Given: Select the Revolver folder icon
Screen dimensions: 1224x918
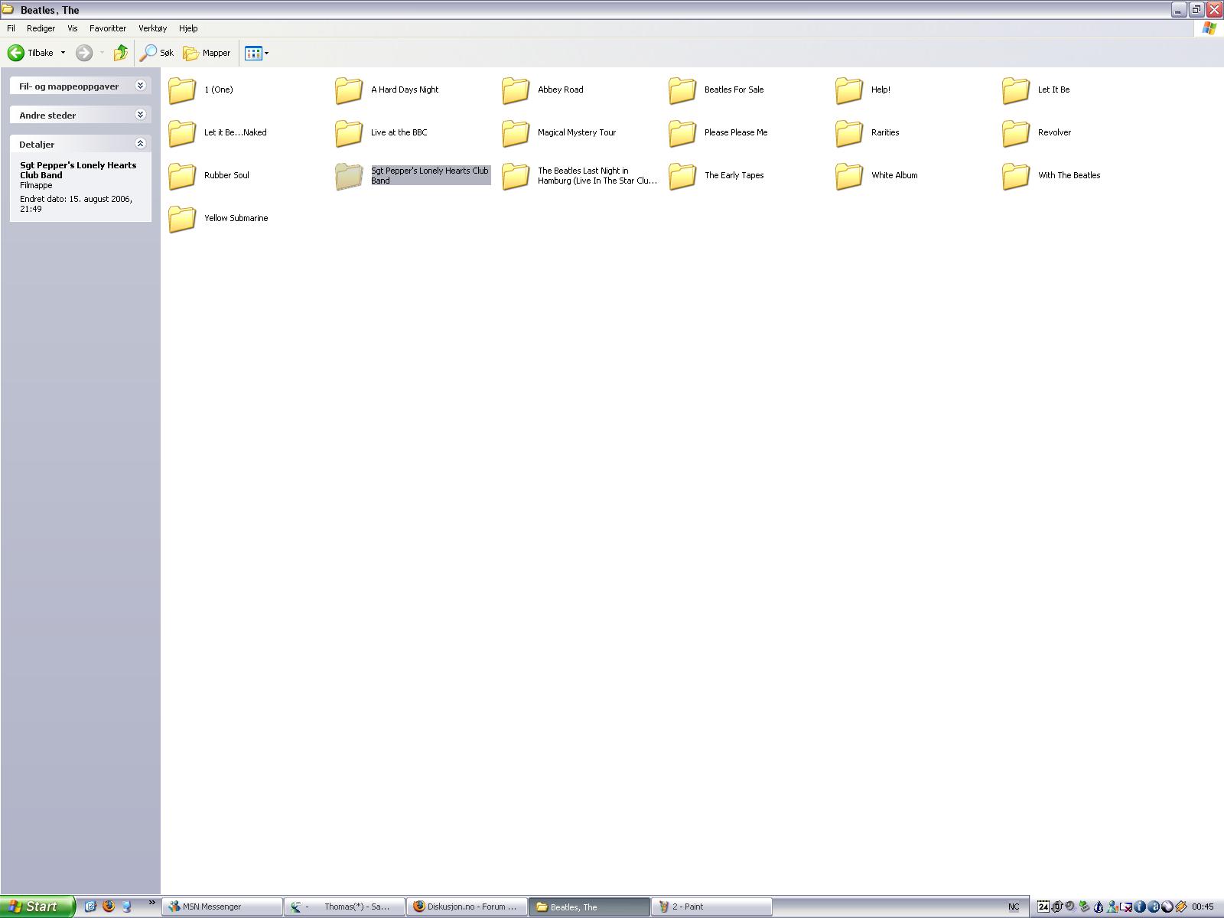Looking at the screenshot, I should (x=1016, y=132).
